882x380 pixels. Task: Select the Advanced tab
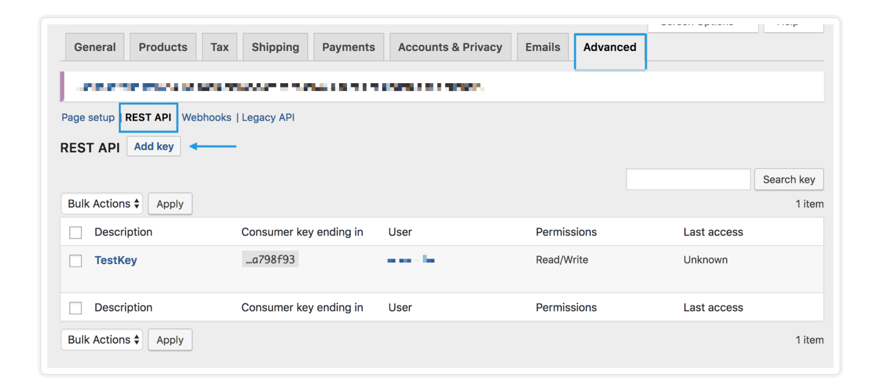(x=610, y=47)
